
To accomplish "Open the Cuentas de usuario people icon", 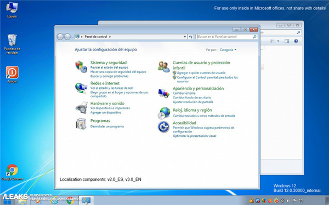I will click(163, 67).
